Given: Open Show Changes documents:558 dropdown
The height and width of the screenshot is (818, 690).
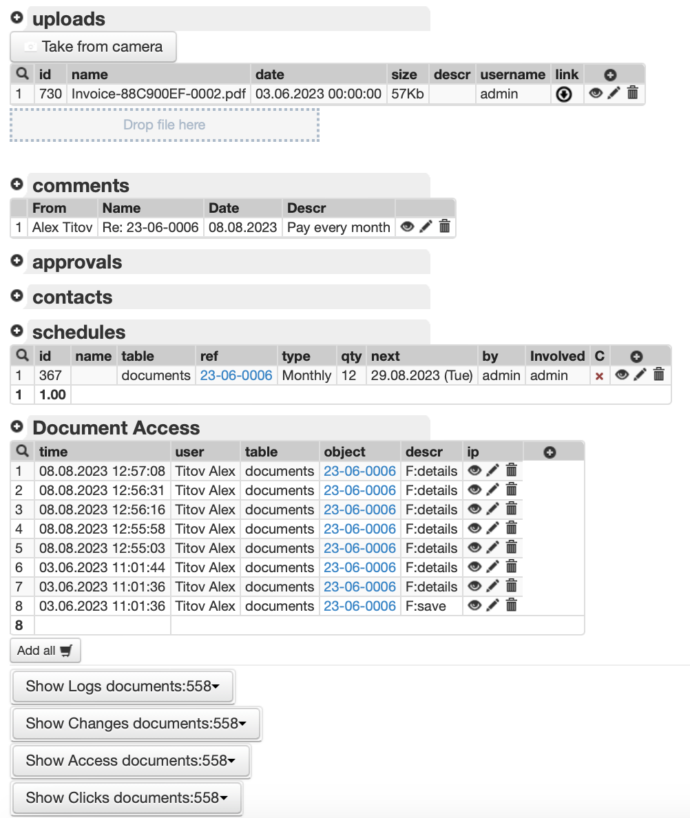Looking at the screenshot, I should pyautogui.click(x=136, y=724).
